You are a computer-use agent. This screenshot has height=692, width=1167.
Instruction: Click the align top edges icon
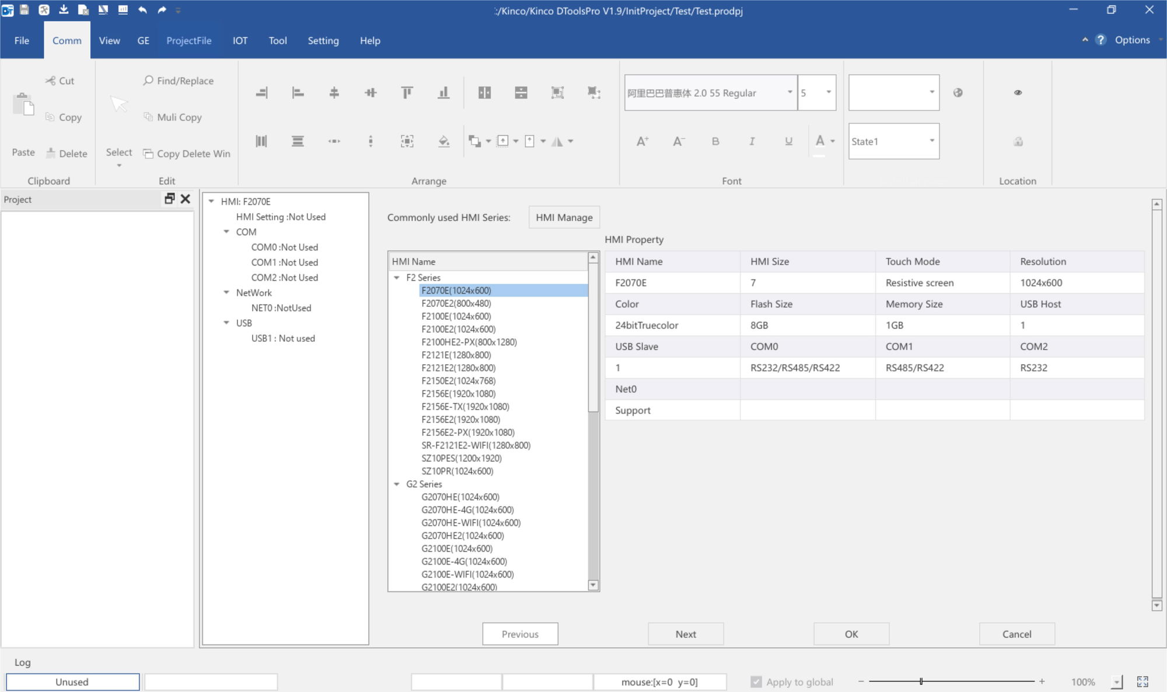click(x=407, y=92)
